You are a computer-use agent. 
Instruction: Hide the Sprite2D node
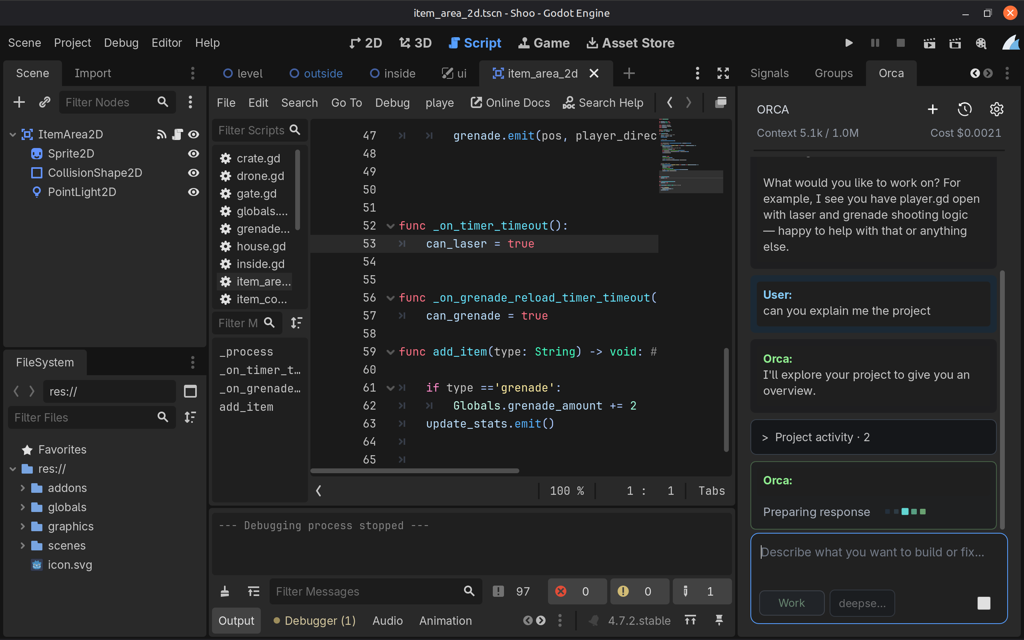pos(193,154)
